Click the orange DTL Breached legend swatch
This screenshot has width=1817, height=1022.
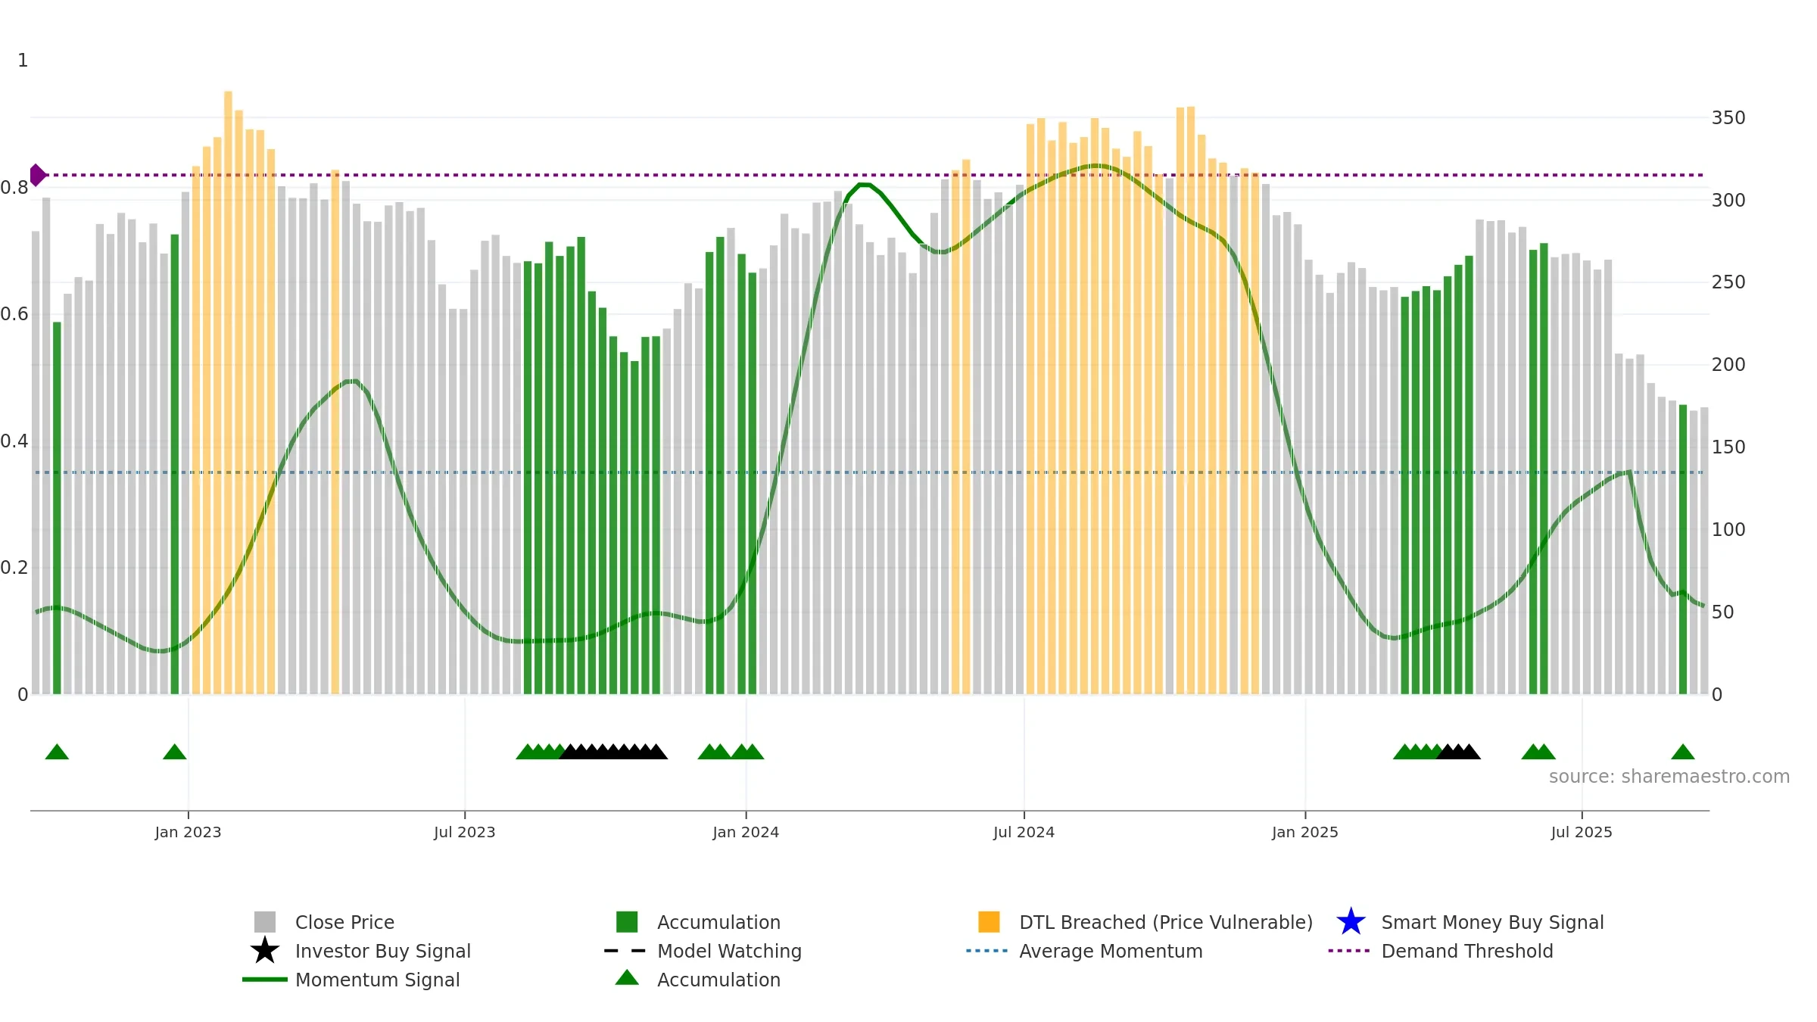pos(989,922)
